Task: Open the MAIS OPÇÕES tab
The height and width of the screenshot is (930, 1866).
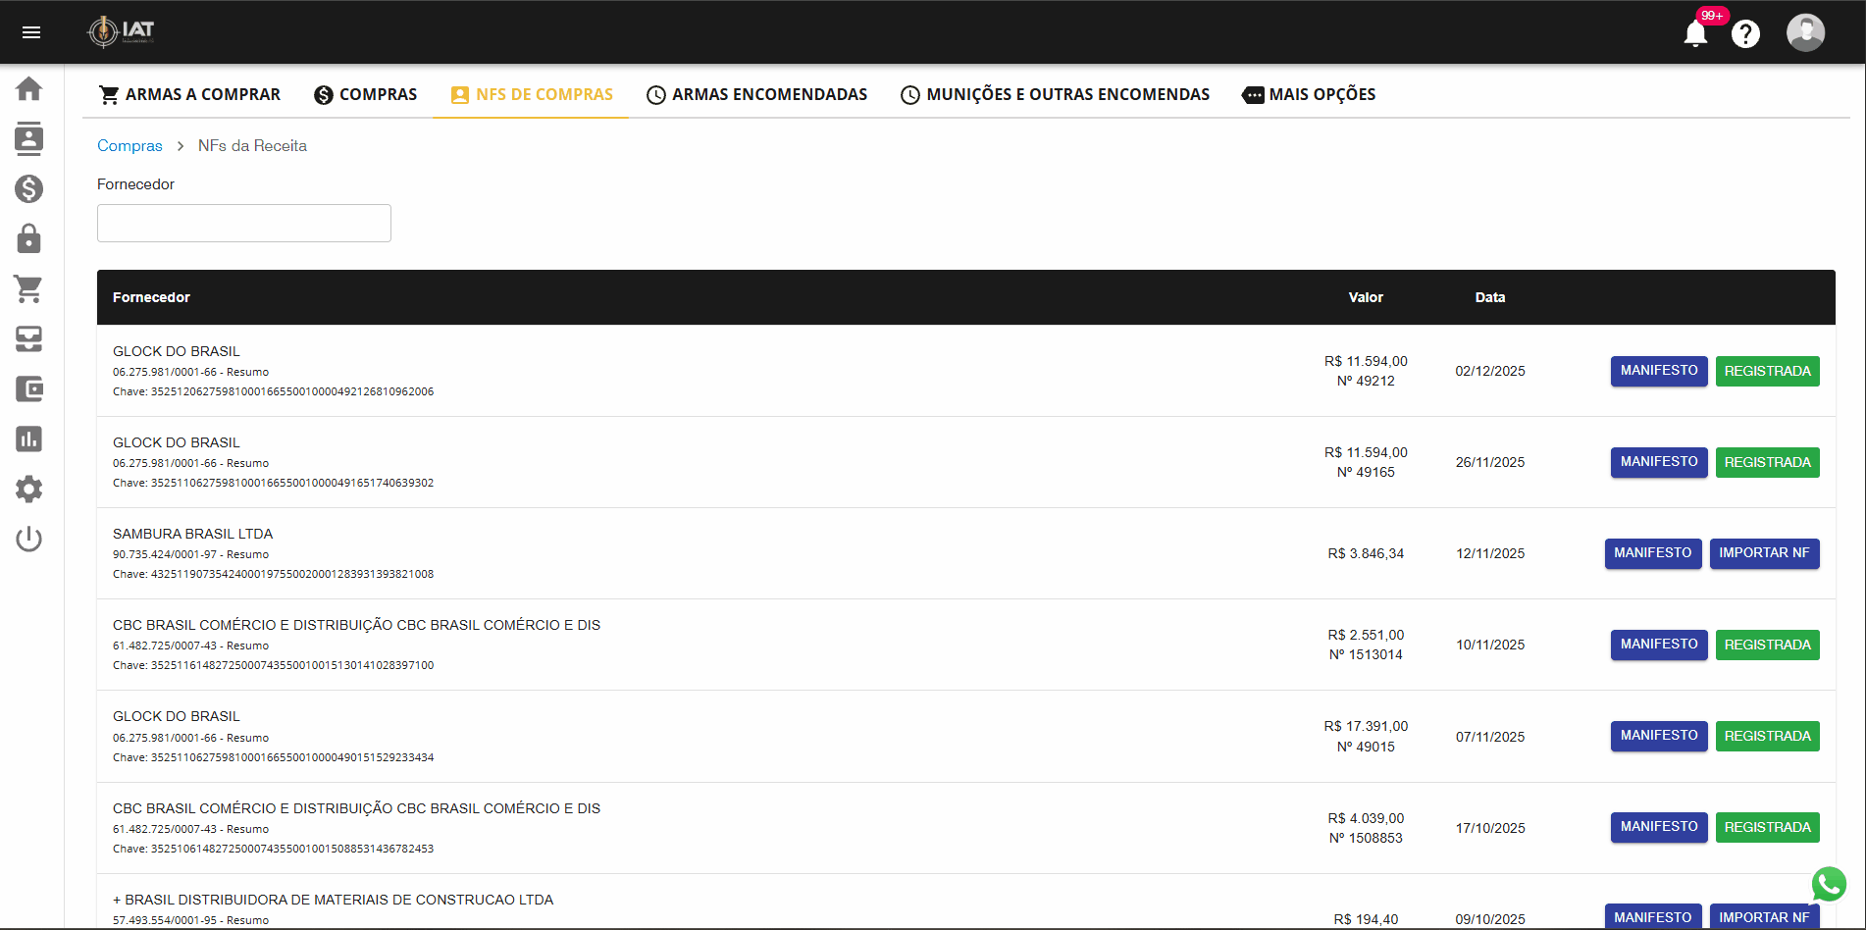Action: tap(1309, 94)
